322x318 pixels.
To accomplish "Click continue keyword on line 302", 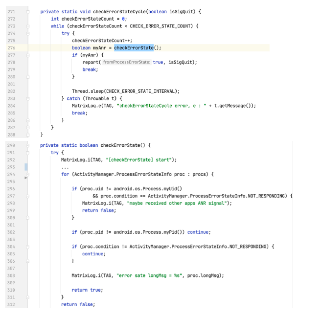I will (x=198, y=232).
